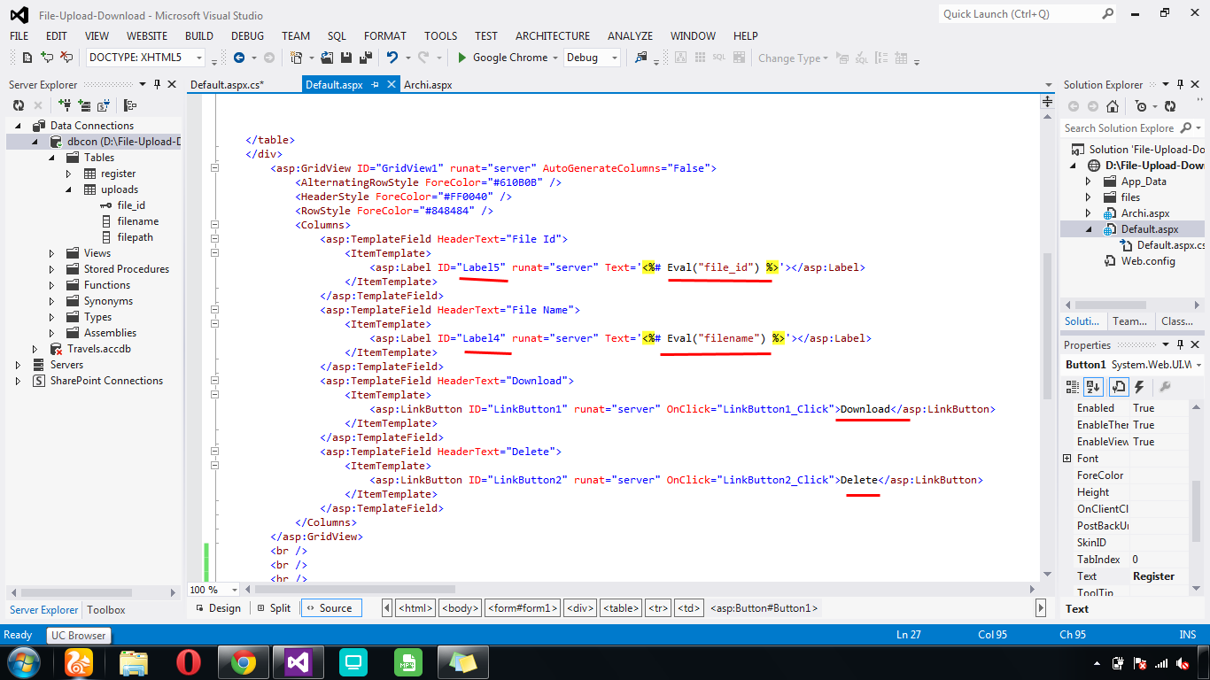The image size is (1210, 680).
Task: Expand Stored Procedures node
Action: [x=52, y=269]
